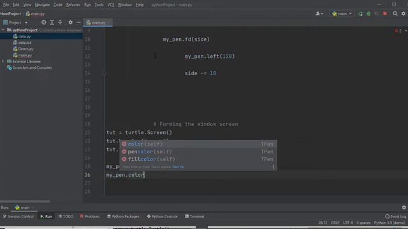Open the Refactor menu
408x229 pixels.
pos(73,4)
